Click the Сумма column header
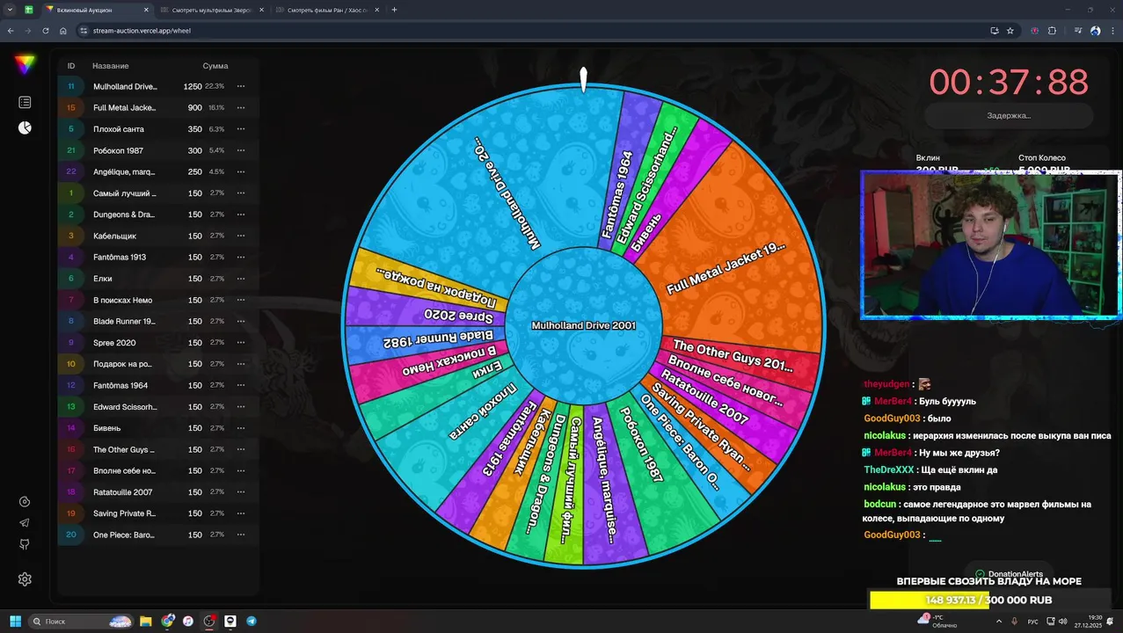This screenshot has width=1123, height=633. coord(215,66)
